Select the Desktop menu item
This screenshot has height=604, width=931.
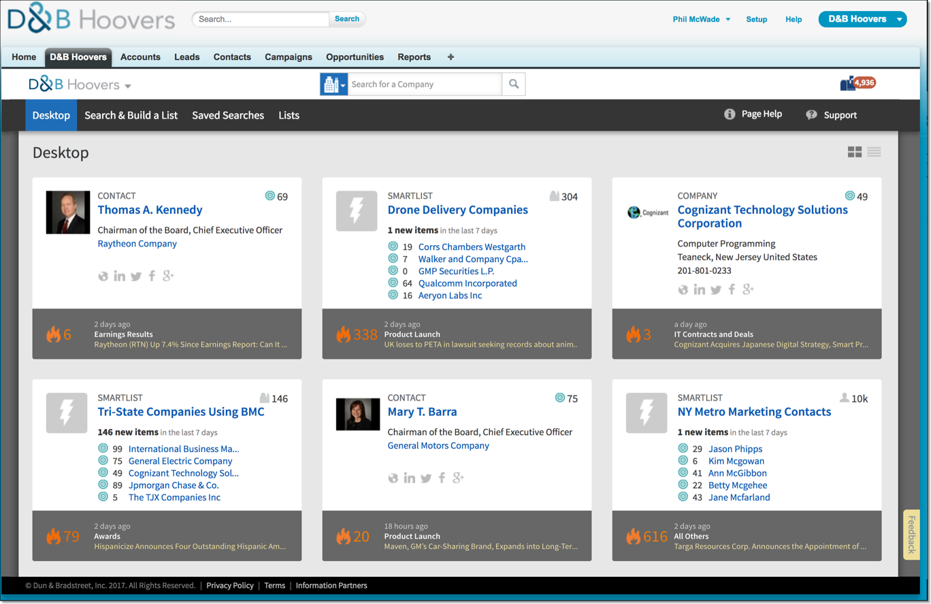pyautogui.click(x=51, y=115)
